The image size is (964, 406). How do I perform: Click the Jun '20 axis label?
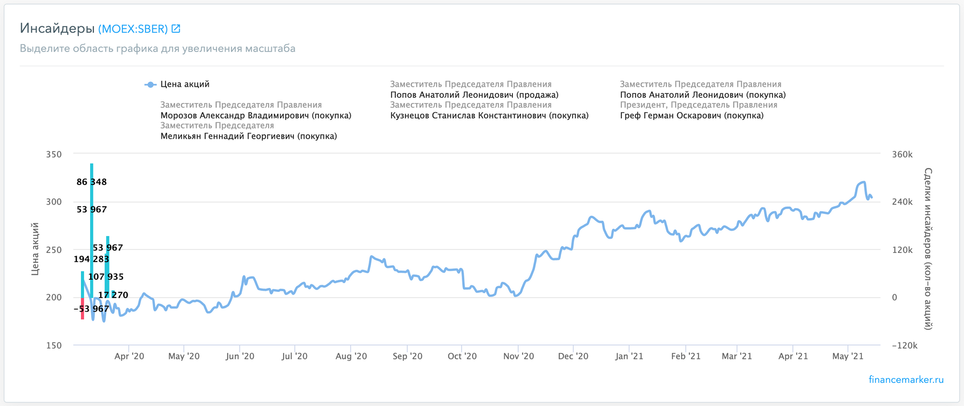[x=240, y=356]
